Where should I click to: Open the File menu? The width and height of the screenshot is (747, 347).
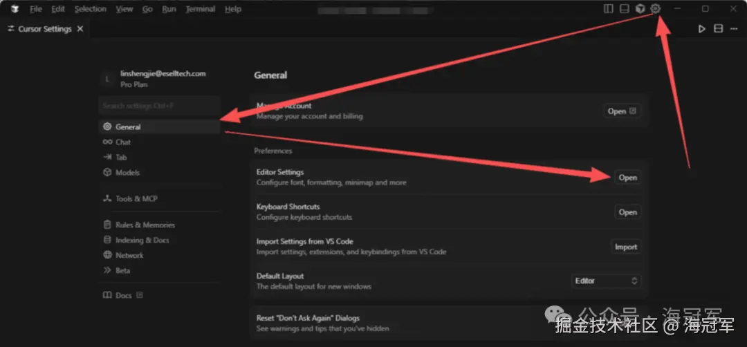pyautogui.click(x=36, y=9)
